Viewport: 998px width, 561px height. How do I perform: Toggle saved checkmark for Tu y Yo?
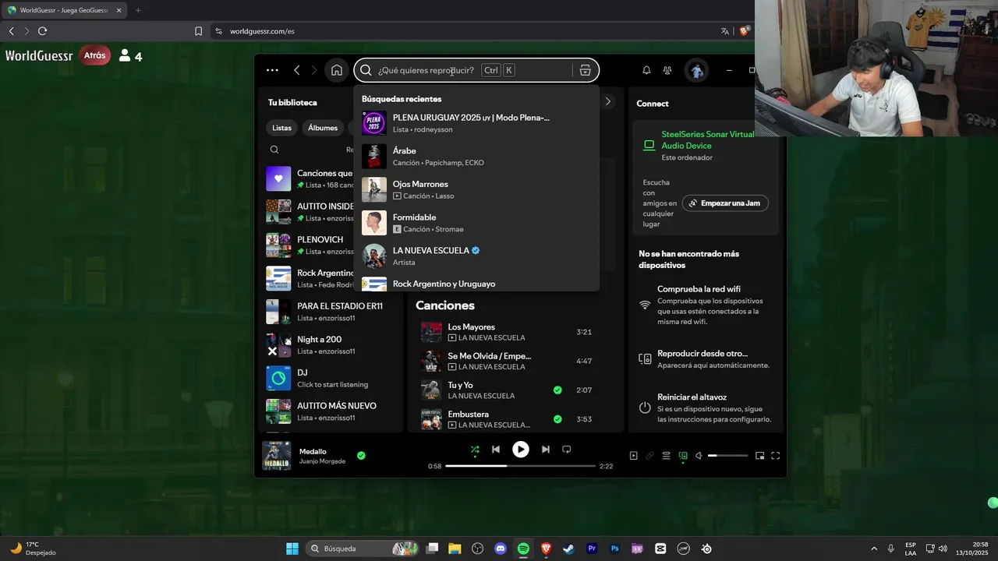[x=557, y=390]
